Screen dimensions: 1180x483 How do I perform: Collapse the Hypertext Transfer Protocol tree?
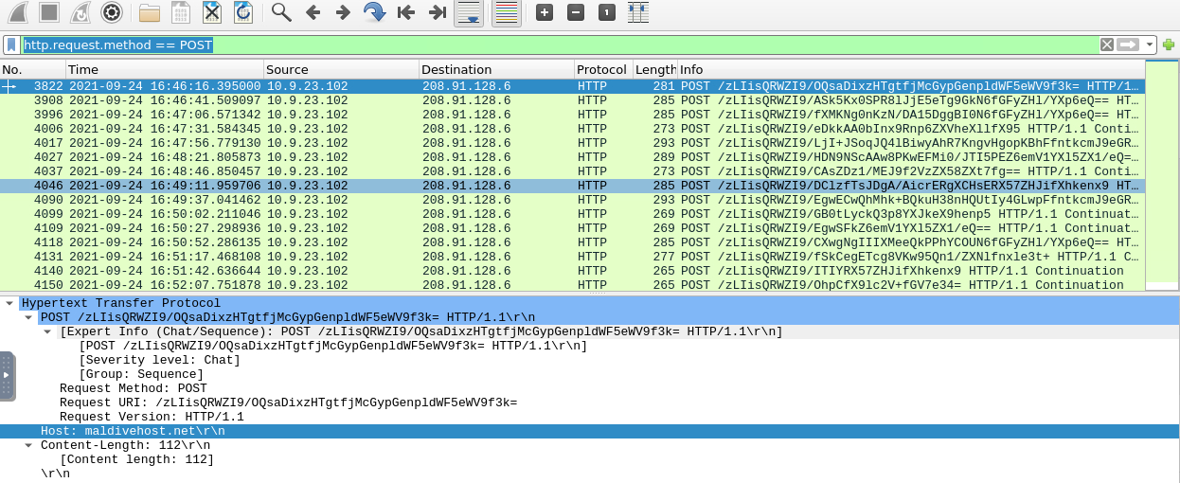(9, 303)
